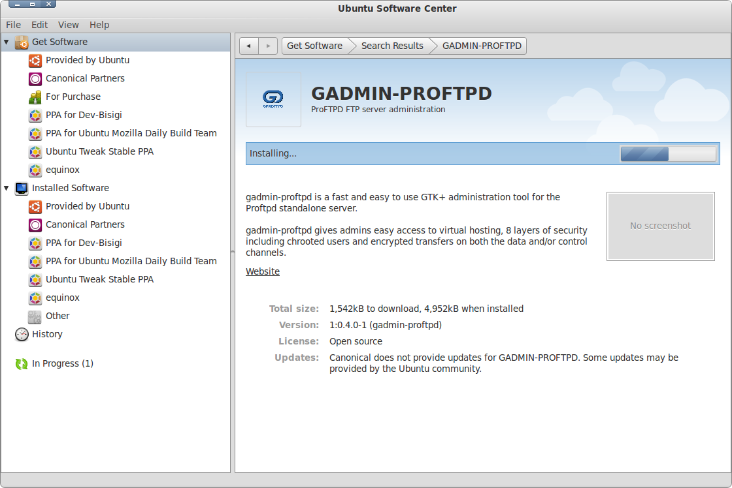The height and width of the screenshot is (488, 732).
Task: Click the No screenshot thumbnail
Action: coord(661,226)
